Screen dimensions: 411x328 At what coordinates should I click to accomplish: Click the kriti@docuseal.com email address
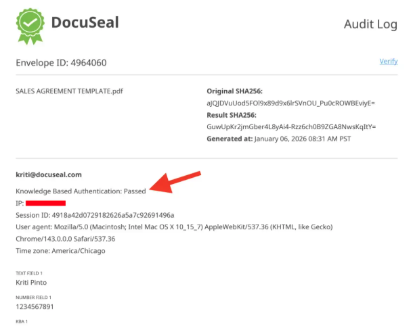coord(49,174)
